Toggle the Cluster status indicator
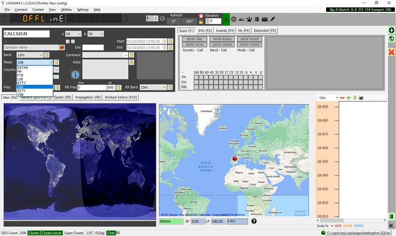 click(34, 233)
